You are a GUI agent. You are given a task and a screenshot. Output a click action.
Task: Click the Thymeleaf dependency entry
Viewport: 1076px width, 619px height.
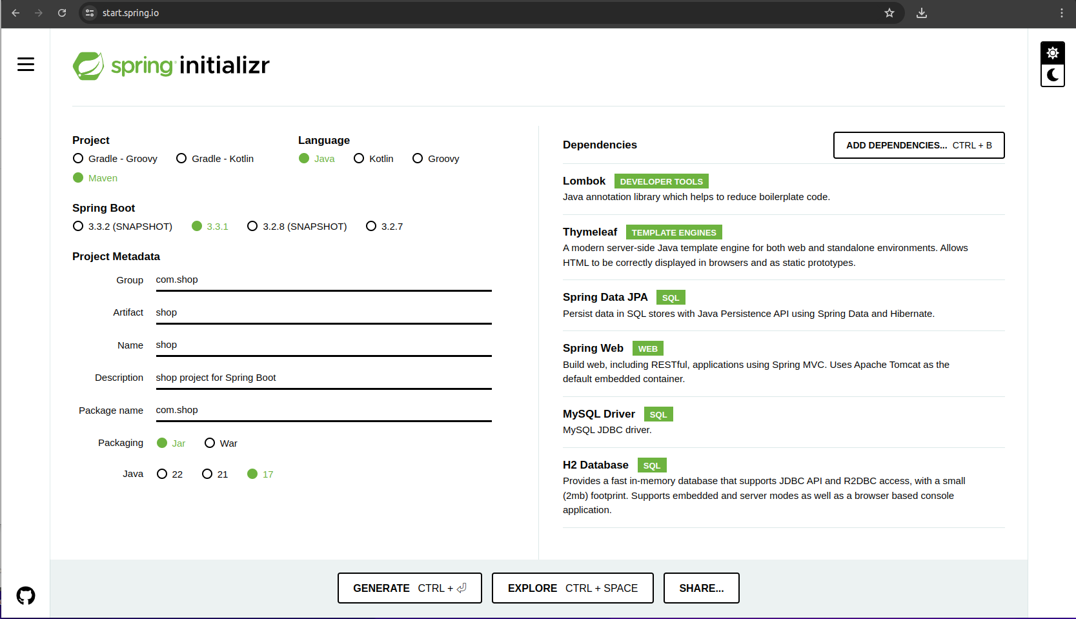(x=784, y=247)
